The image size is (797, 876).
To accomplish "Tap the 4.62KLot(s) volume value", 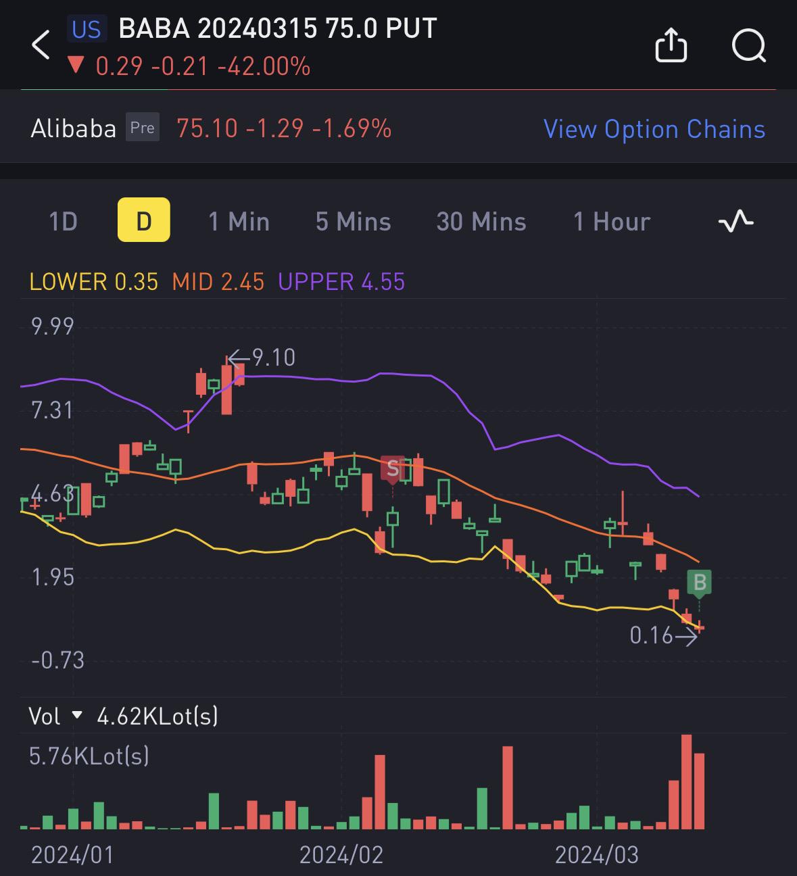I will pyautogui.click(x=158, y=715).
